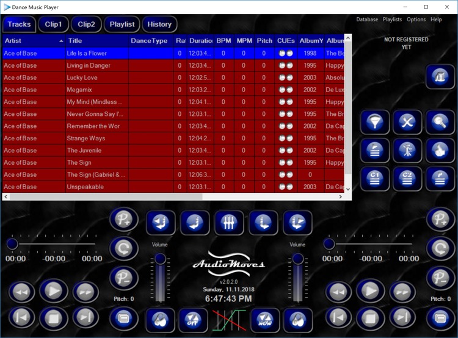Open the Help menu
The width and height of the screenshot is (458, 338).
[x=436, y=20]
